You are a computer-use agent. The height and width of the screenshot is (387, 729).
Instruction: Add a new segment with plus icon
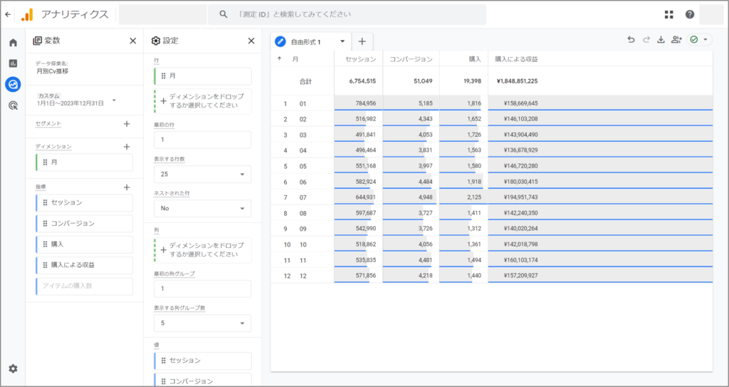click(x=127, y=124)
